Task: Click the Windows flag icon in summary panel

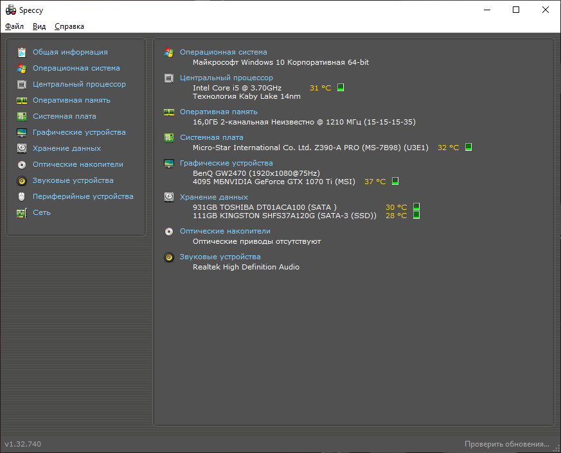Action: [169, 53]
